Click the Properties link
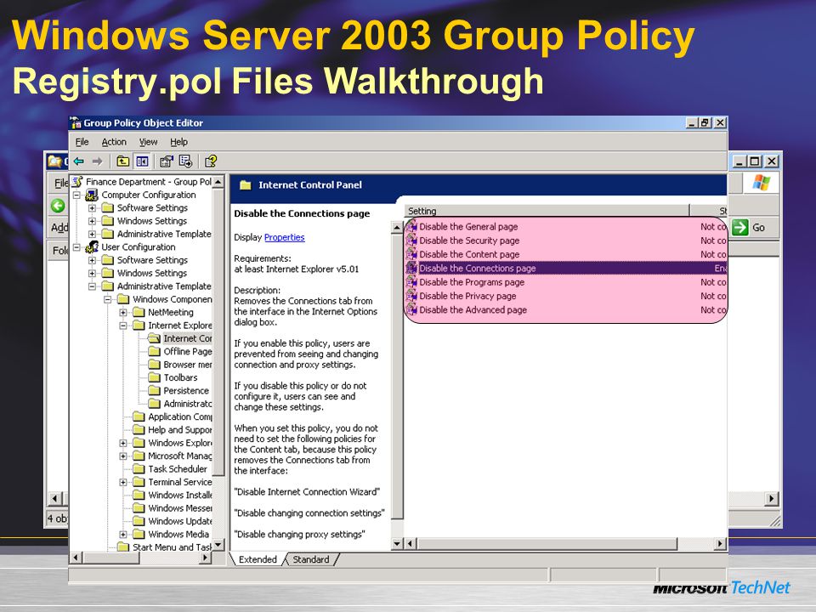Screen dimensions: 816x612 284,237
